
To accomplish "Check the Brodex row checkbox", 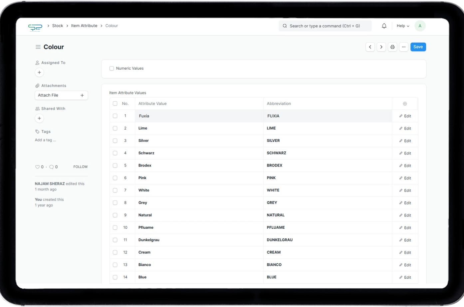I will 115,165.
